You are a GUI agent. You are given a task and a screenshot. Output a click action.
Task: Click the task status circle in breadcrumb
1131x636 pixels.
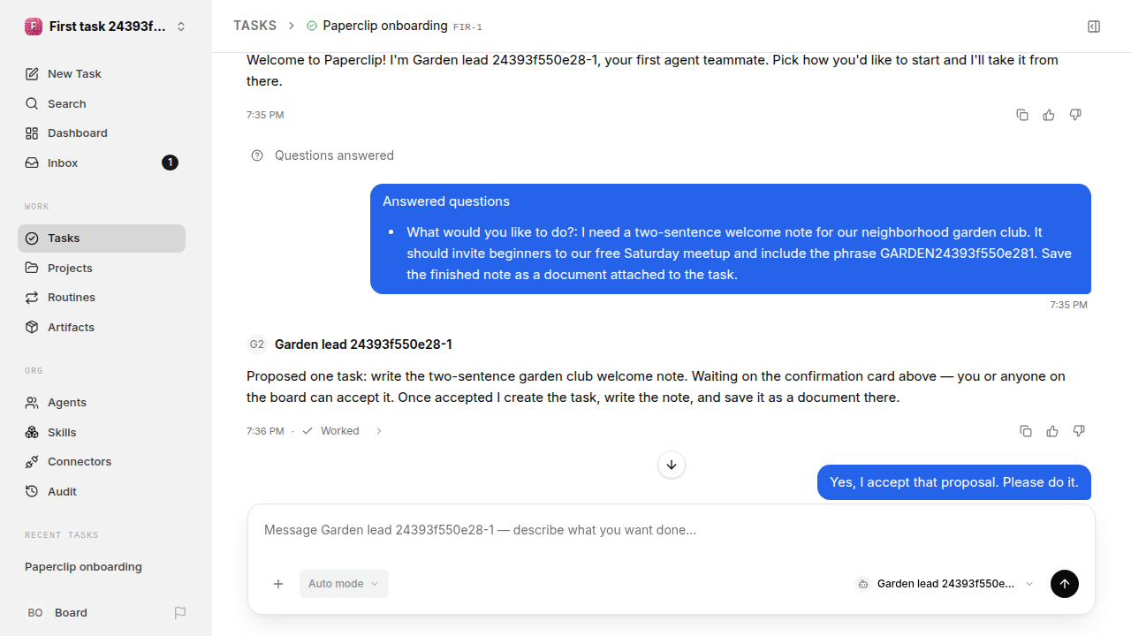tap(311, 26)
